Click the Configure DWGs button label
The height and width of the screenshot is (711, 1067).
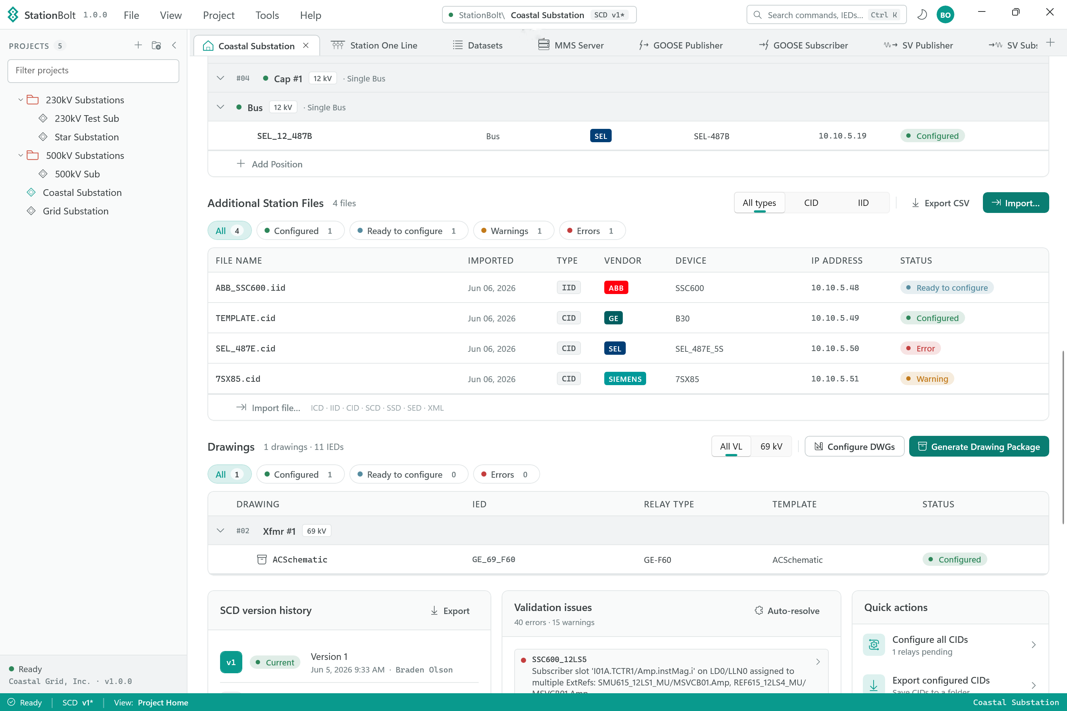coord(861,447)
